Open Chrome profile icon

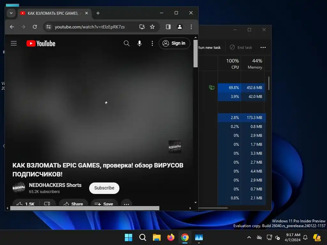pyautogui.click(x=179, y=27)
